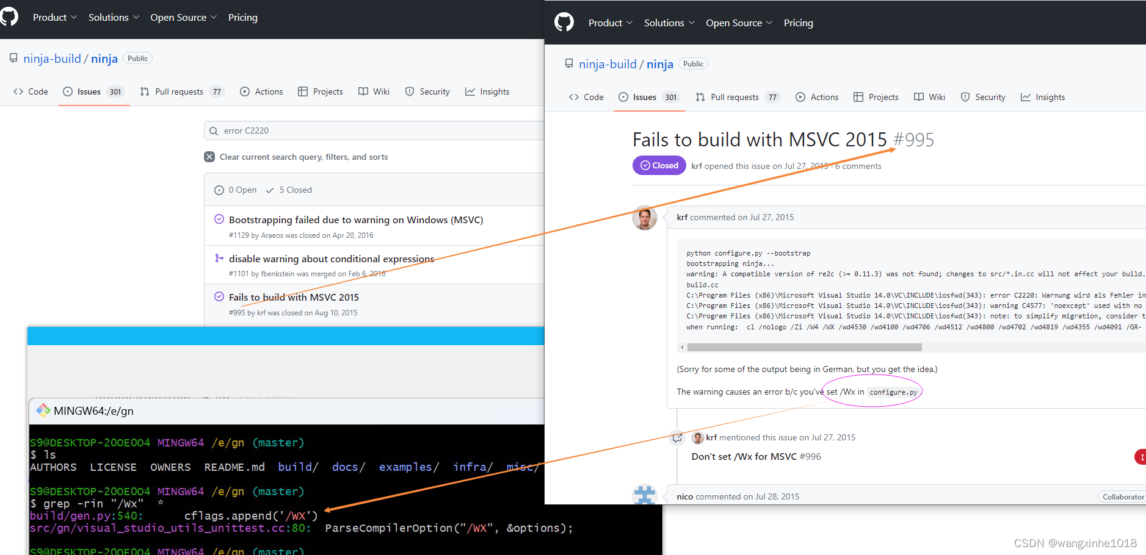Screen dimensions: 1146x555
Task: Open Don't set /Wx for MSVC #996
Action: click(756, 456)
